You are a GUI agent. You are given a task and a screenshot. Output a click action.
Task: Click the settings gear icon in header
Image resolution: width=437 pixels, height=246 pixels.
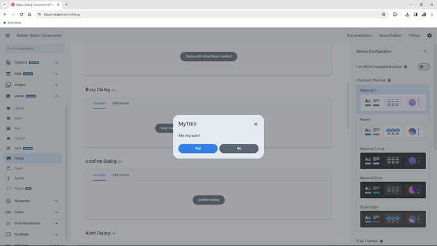click(x=429, y=36)
